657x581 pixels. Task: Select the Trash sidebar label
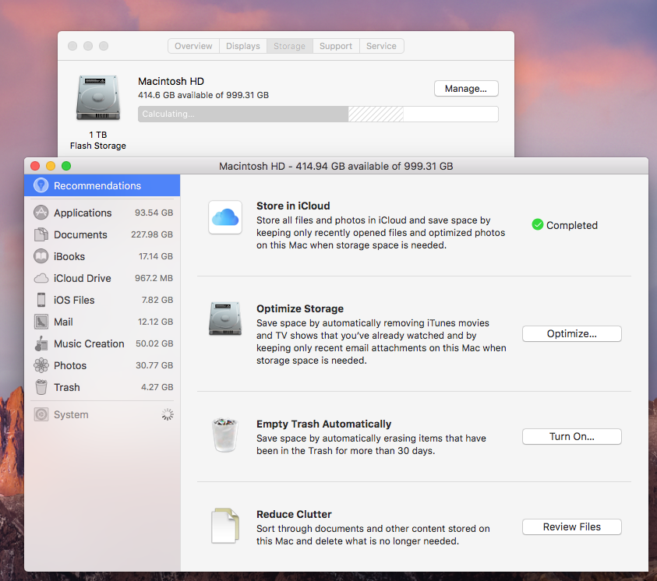tap(66, 387)
